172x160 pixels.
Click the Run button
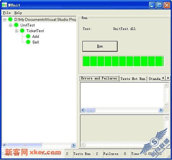(100, 46)
